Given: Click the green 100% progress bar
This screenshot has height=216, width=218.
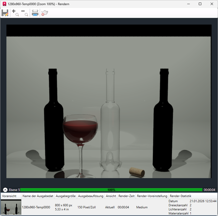Looking at the screenshot, I should pos(111,190).
